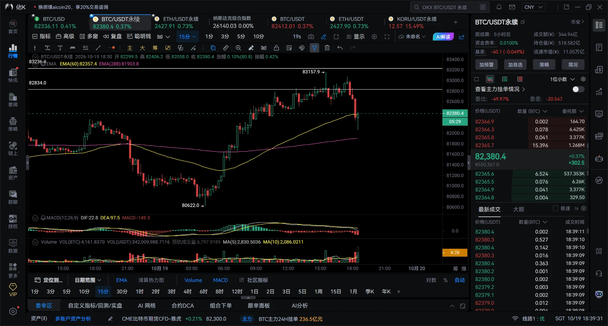Viewport: 608px width, 326px height.
Task: Click the fullscreen chart icon
Action: coord(387,37)
